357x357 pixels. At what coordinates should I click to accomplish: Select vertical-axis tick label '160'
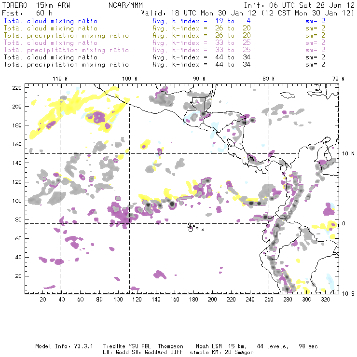tap(16, 144)
